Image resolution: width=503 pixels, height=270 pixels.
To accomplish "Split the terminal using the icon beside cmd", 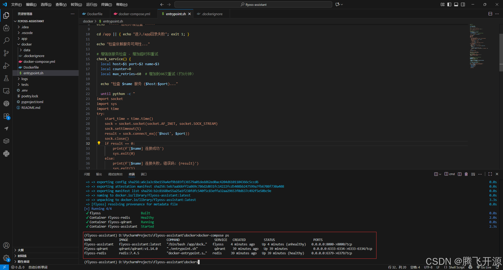I will tap(460, 174).
